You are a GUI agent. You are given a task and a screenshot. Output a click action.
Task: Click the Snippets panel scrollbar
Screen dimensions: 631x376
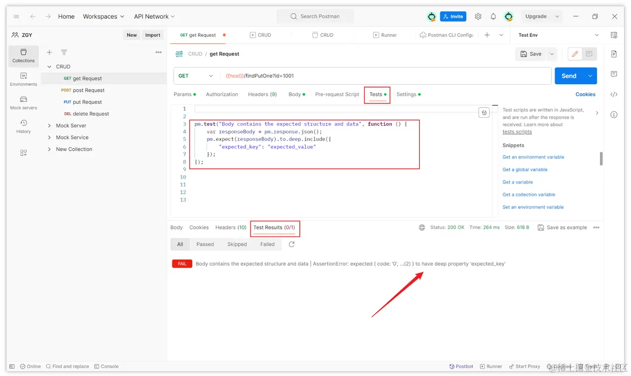pyautogui.click(x=601, y=158)
